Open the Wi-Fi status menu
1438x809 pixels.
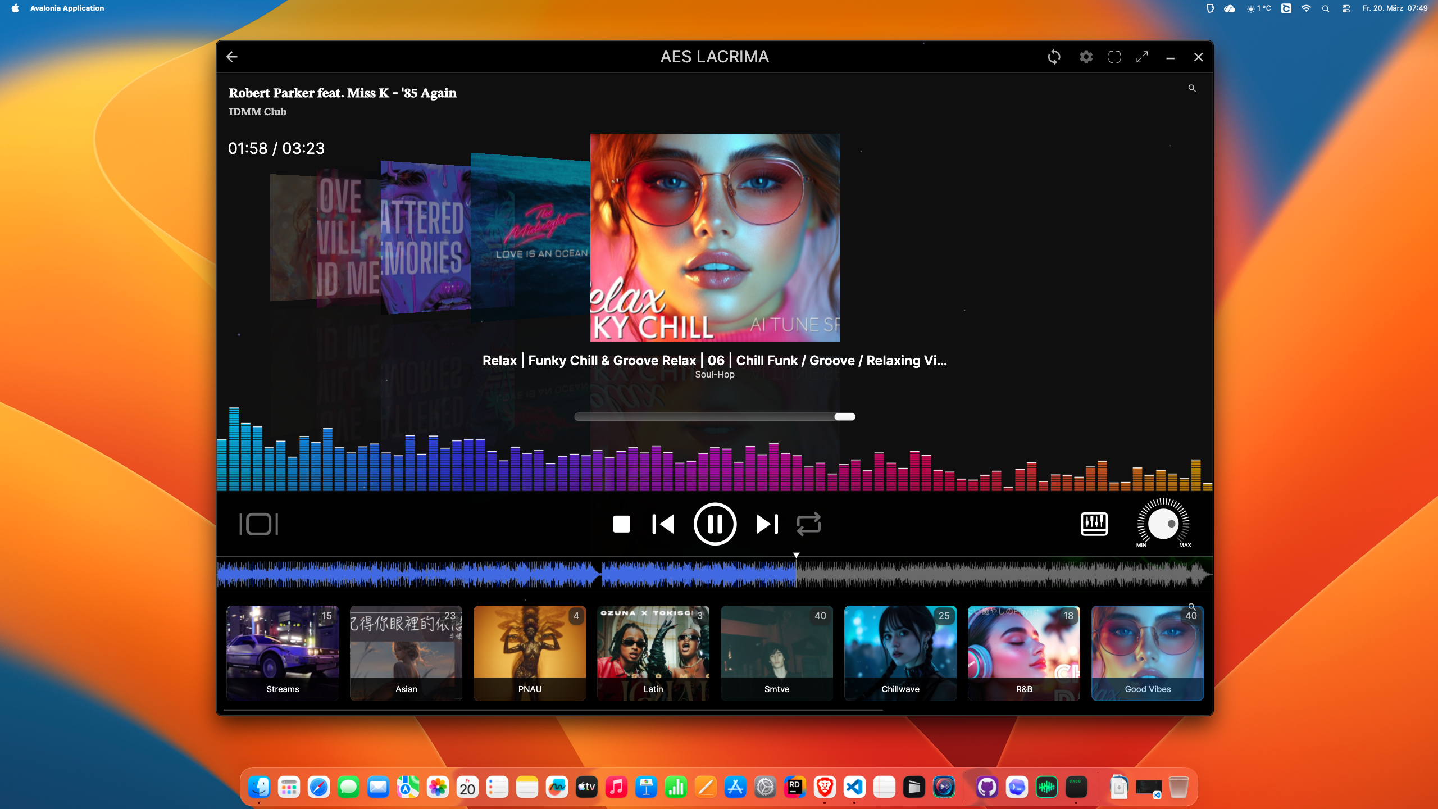pos(1306,8)
